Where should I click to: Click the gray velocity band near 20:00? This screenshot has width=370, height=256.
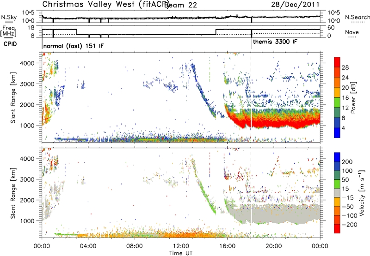pyautogui.click(x=274, y=213)
